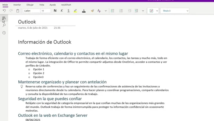Click the date text 08/06/2021
This screenshot has width=214, height=121.
pyautogui.click(x=33, y=120)
